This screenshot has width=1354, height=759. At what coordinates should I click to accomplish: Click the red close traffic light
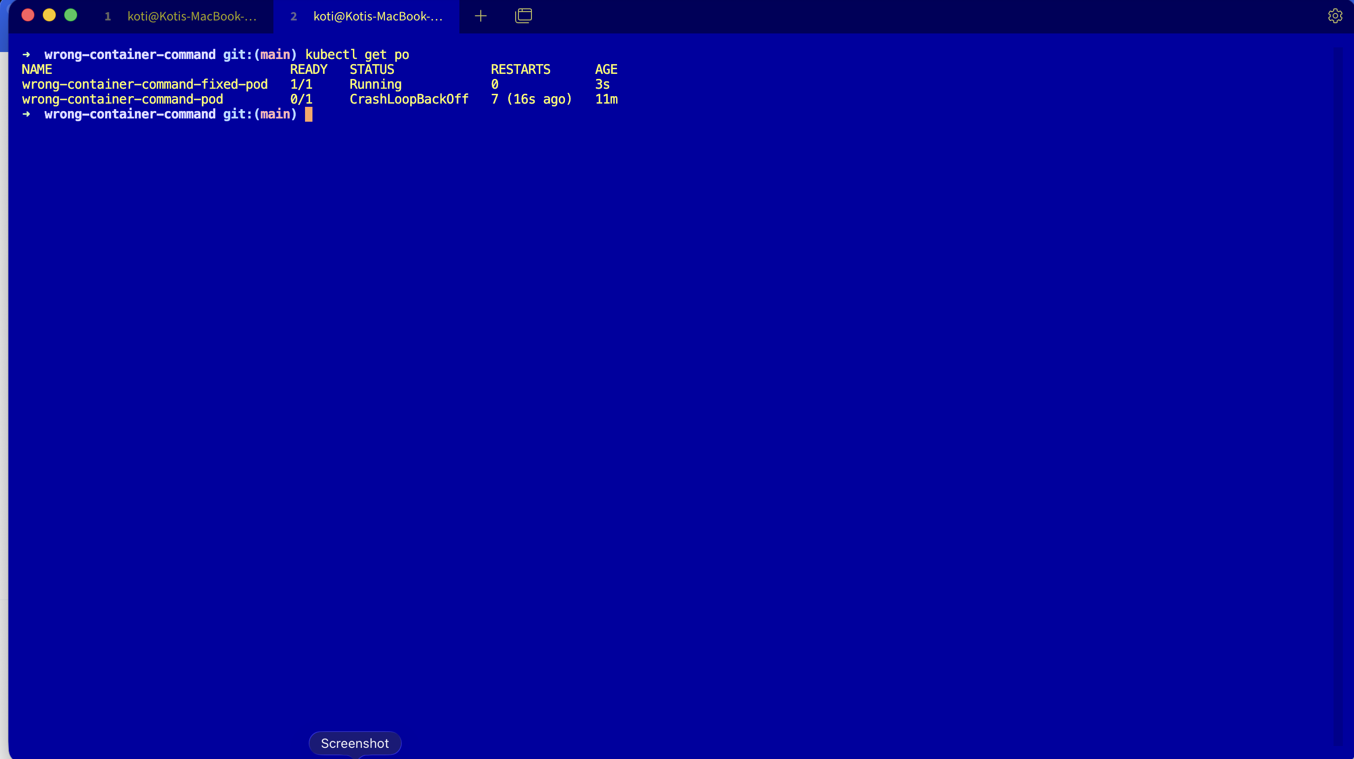(x=28, y=15)
